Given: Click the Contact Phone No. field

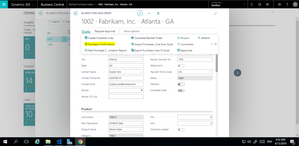Looking at the screenshot, I should [x=126, y=78].
